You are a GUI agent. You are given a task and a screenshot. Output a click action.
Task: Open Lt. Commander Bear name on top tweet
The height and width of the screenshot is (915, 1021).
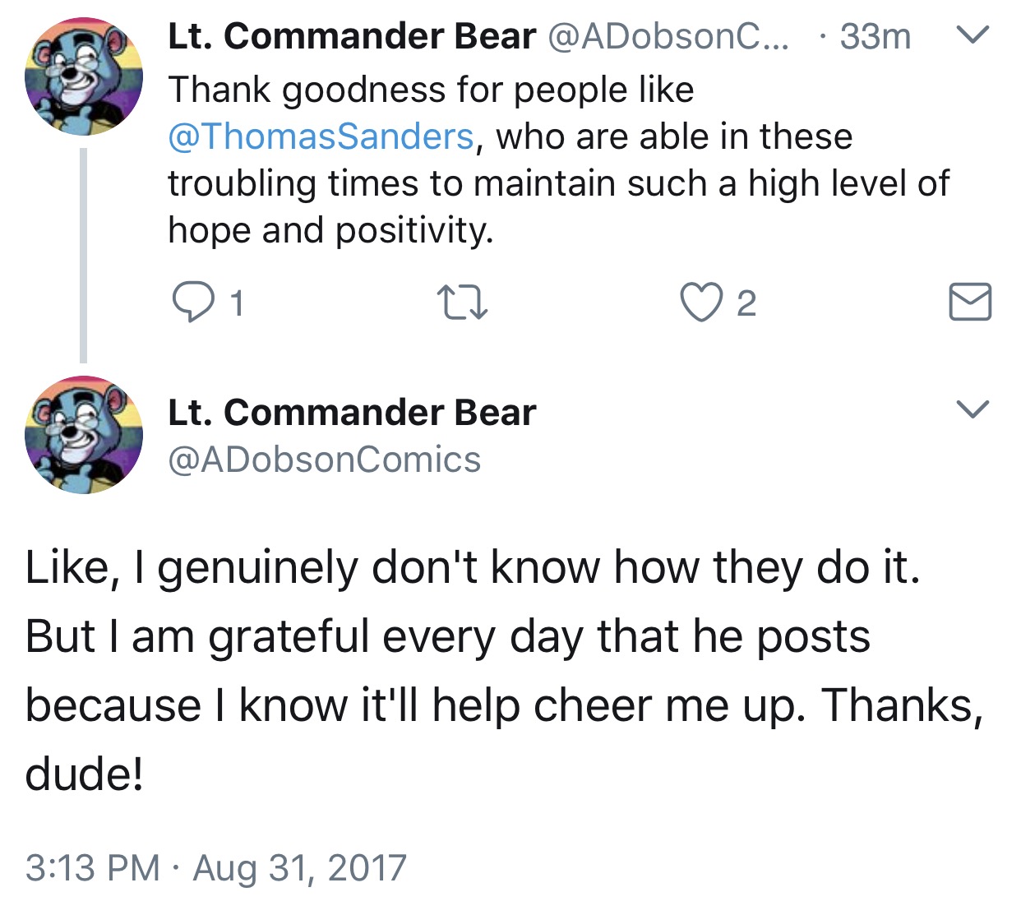352,36
